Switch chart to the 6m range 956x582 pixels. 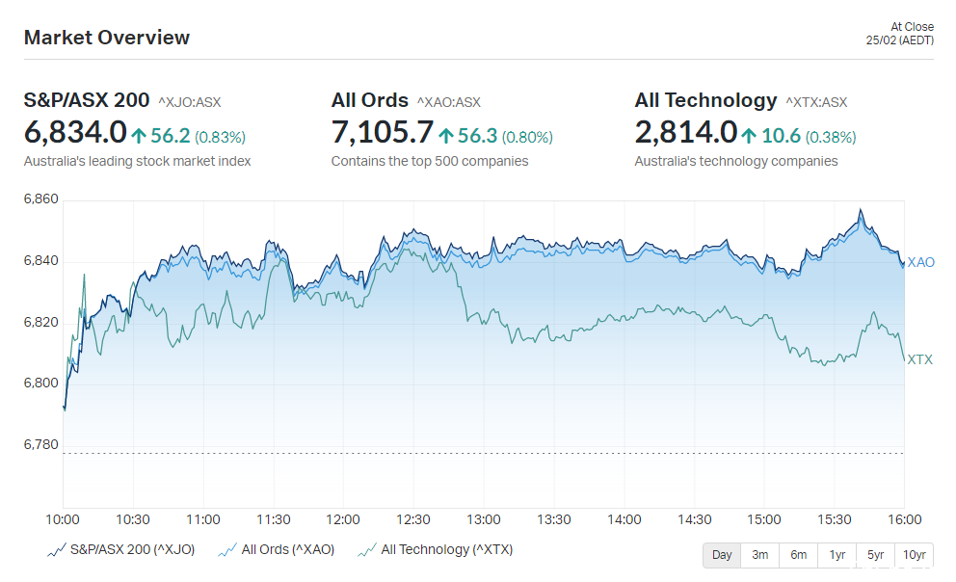[799, 555]
